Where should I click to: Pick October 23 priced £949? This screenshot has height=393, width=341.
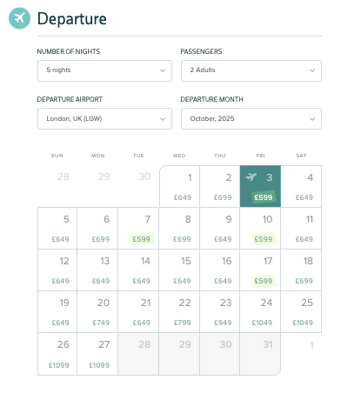pyautogui.click(x=220, y=311)
